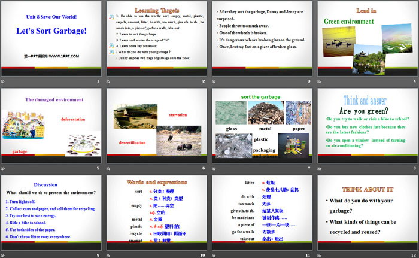The image size is (419, 258).
Task: Select slide 10 Words and expressions
Action: tap(157, 213)
